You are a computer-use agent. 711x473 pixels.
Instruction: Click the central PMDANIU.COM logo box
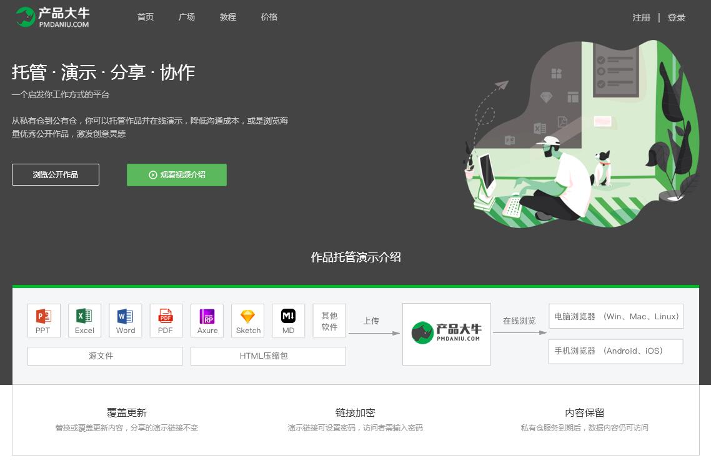[x=447, y=334]
